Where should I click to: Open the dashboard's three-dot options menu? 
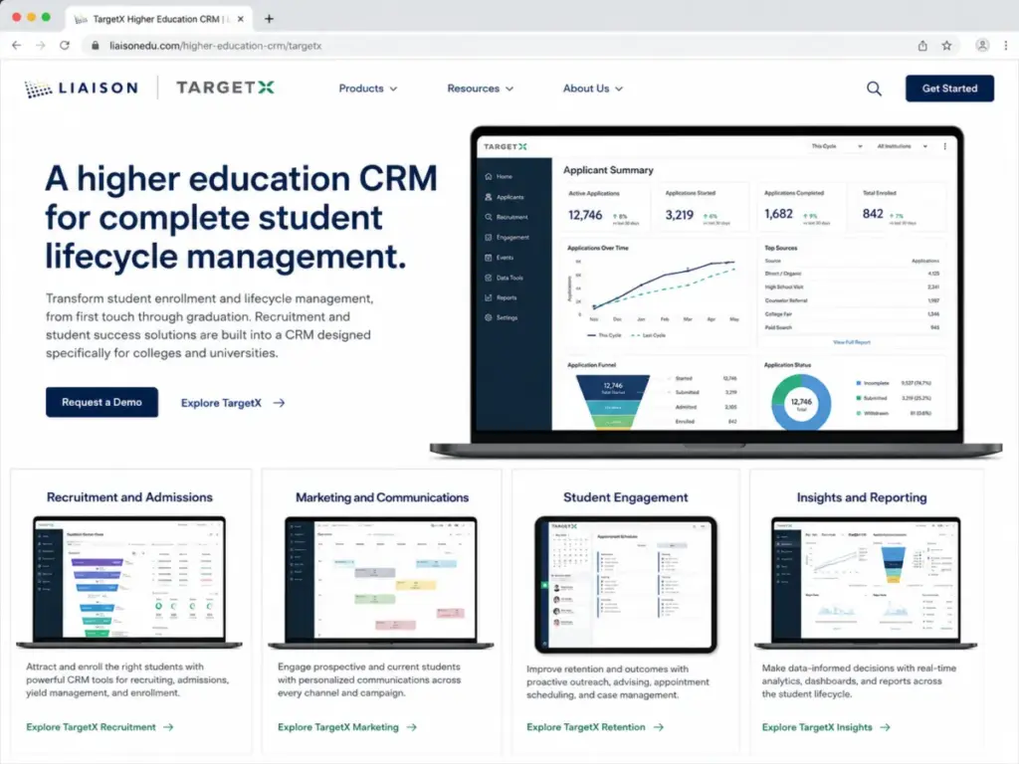pos(945,146)
